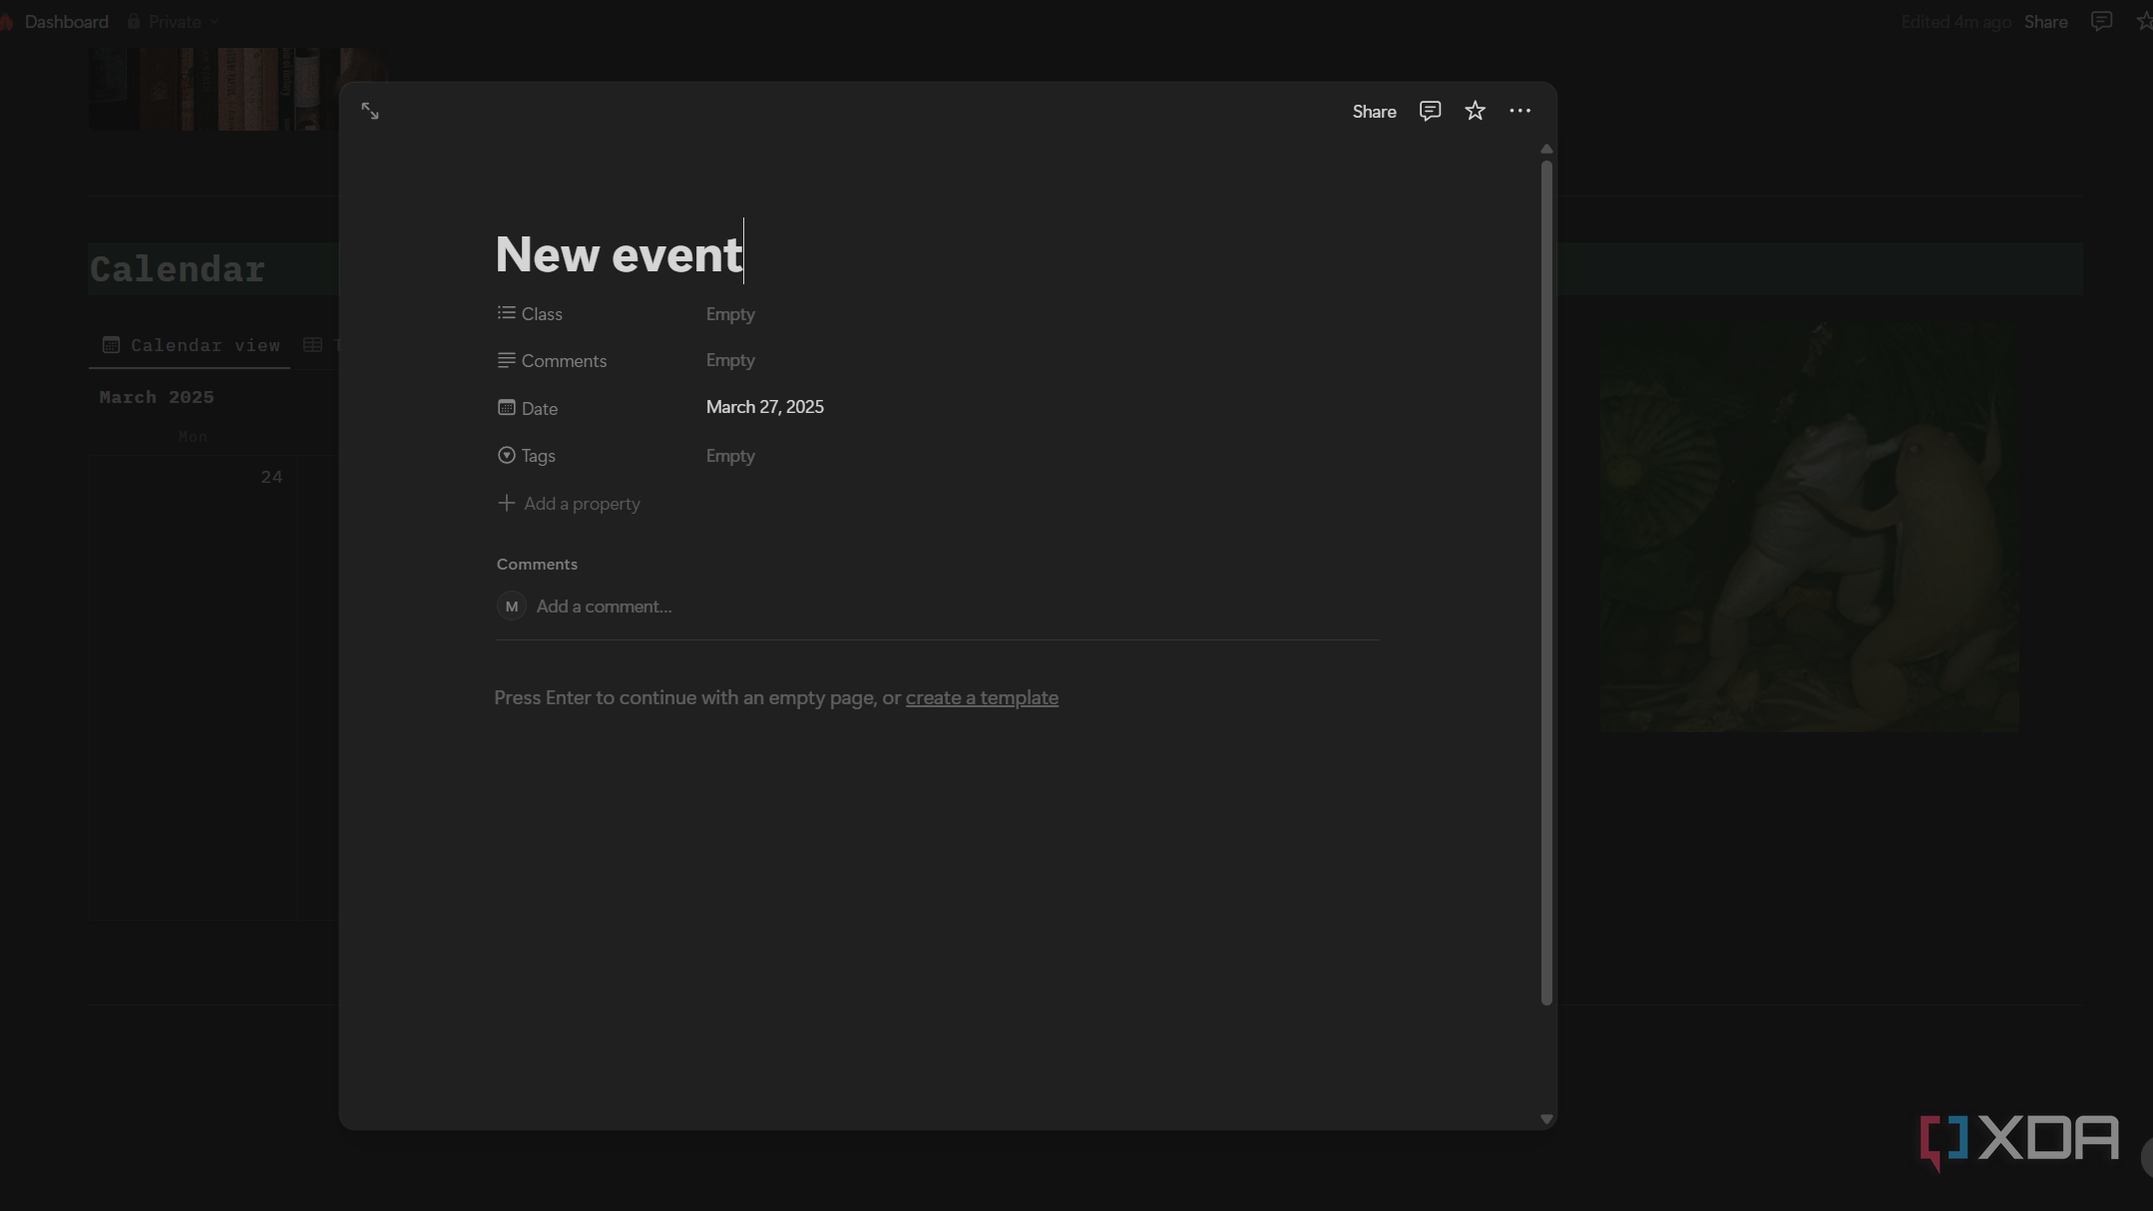Click the M user avatar beside comment box
Viewport: 2153px width, 1211px height.
[512, 606]
